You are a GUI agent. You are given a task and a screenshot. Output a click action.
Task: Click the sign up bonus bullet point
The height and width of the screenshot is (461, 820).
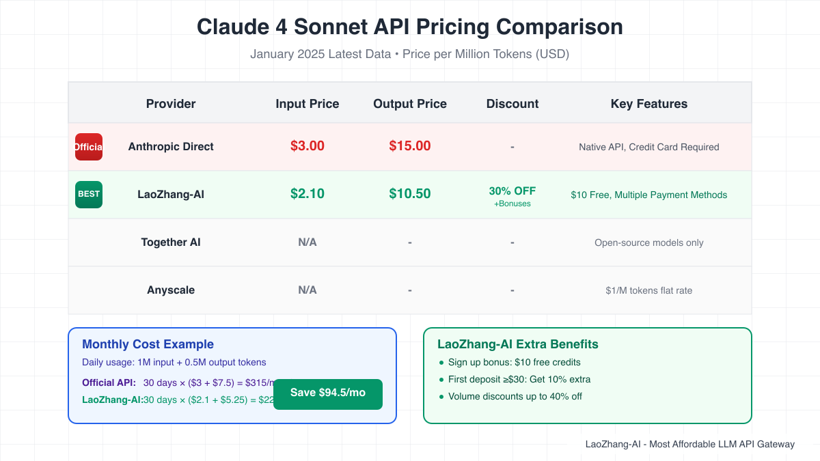click(x=514, y=362)
